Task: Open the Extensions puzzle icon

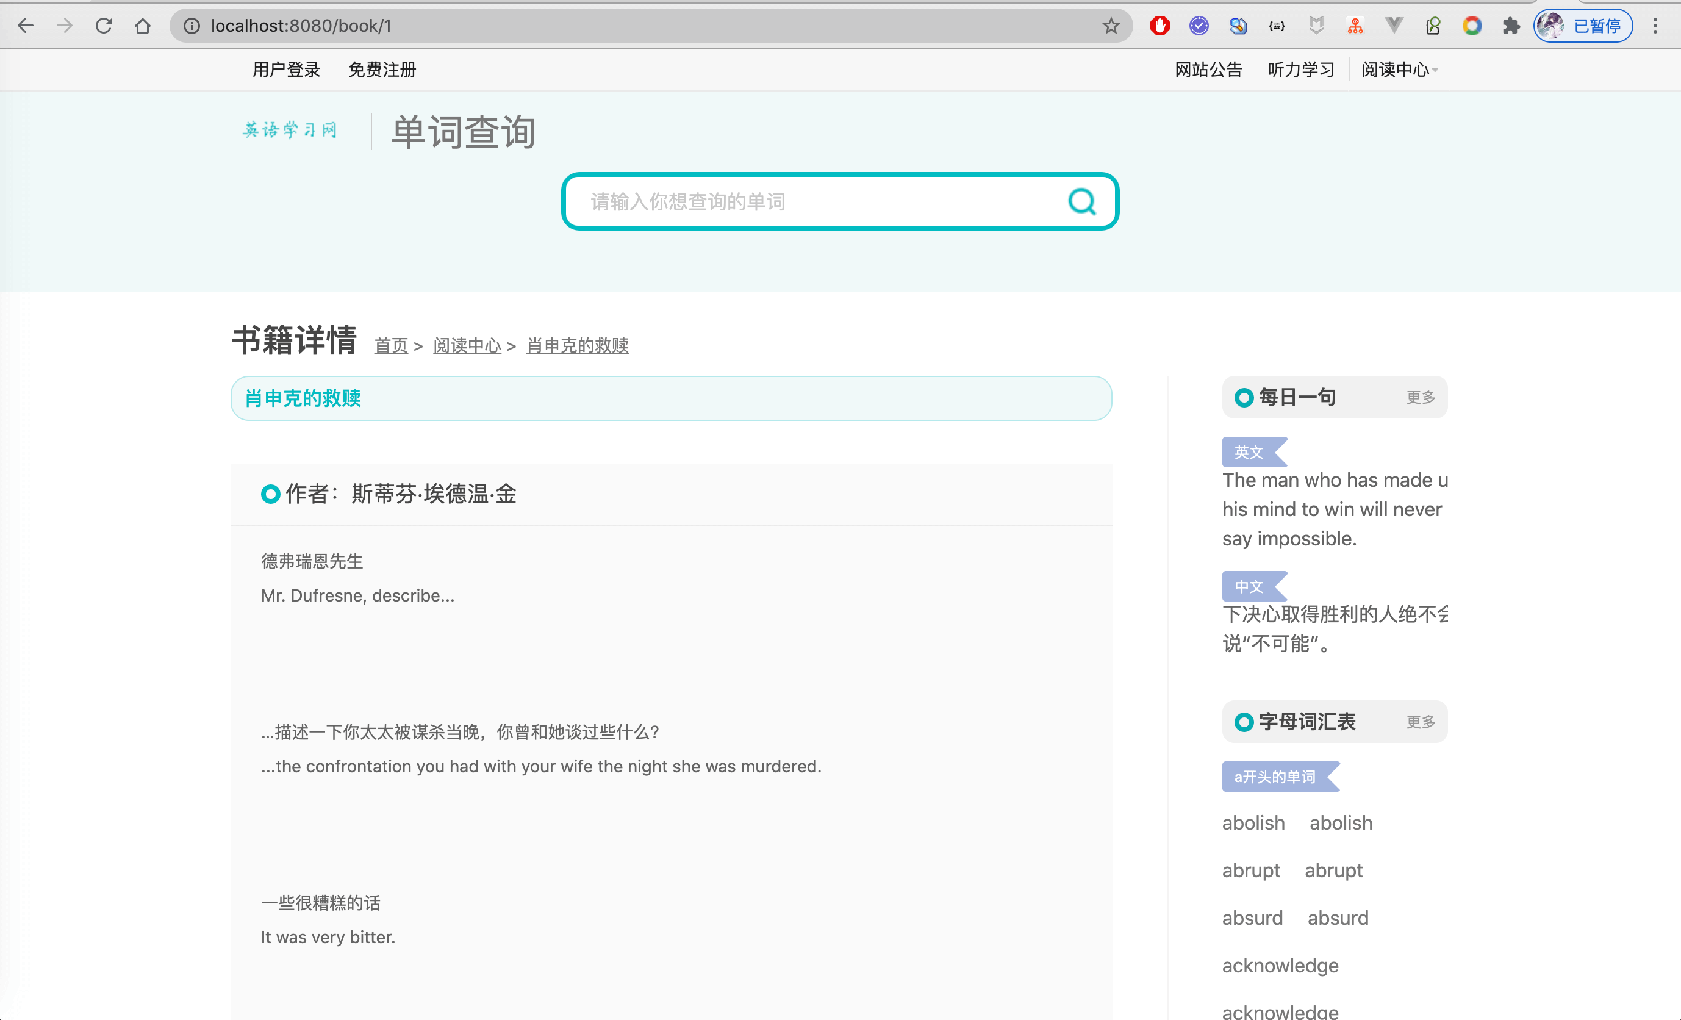Action: pyautogui.click(x=1511, y=26)
